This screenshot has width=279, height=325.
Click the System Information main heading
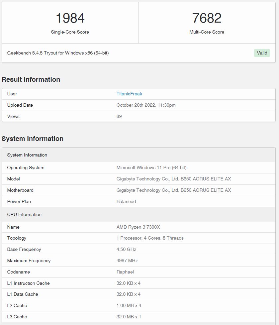click(x=33, y=139)
